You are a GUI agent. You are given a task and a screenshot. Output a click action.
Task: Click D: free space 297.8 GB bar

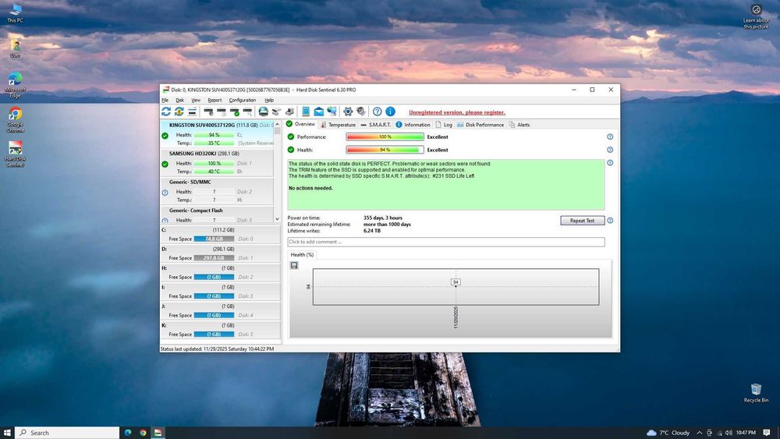click(x=214, y=258)
